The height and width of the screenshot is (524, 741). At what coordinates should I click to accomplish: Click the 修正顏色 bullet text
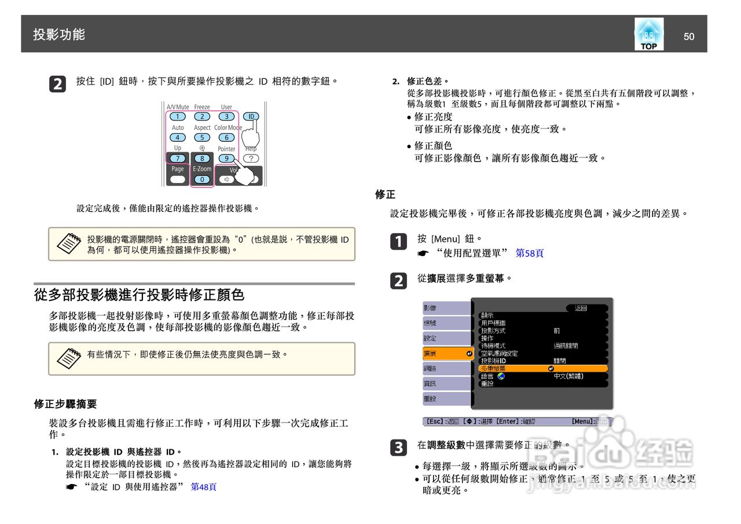coord(434,145)
